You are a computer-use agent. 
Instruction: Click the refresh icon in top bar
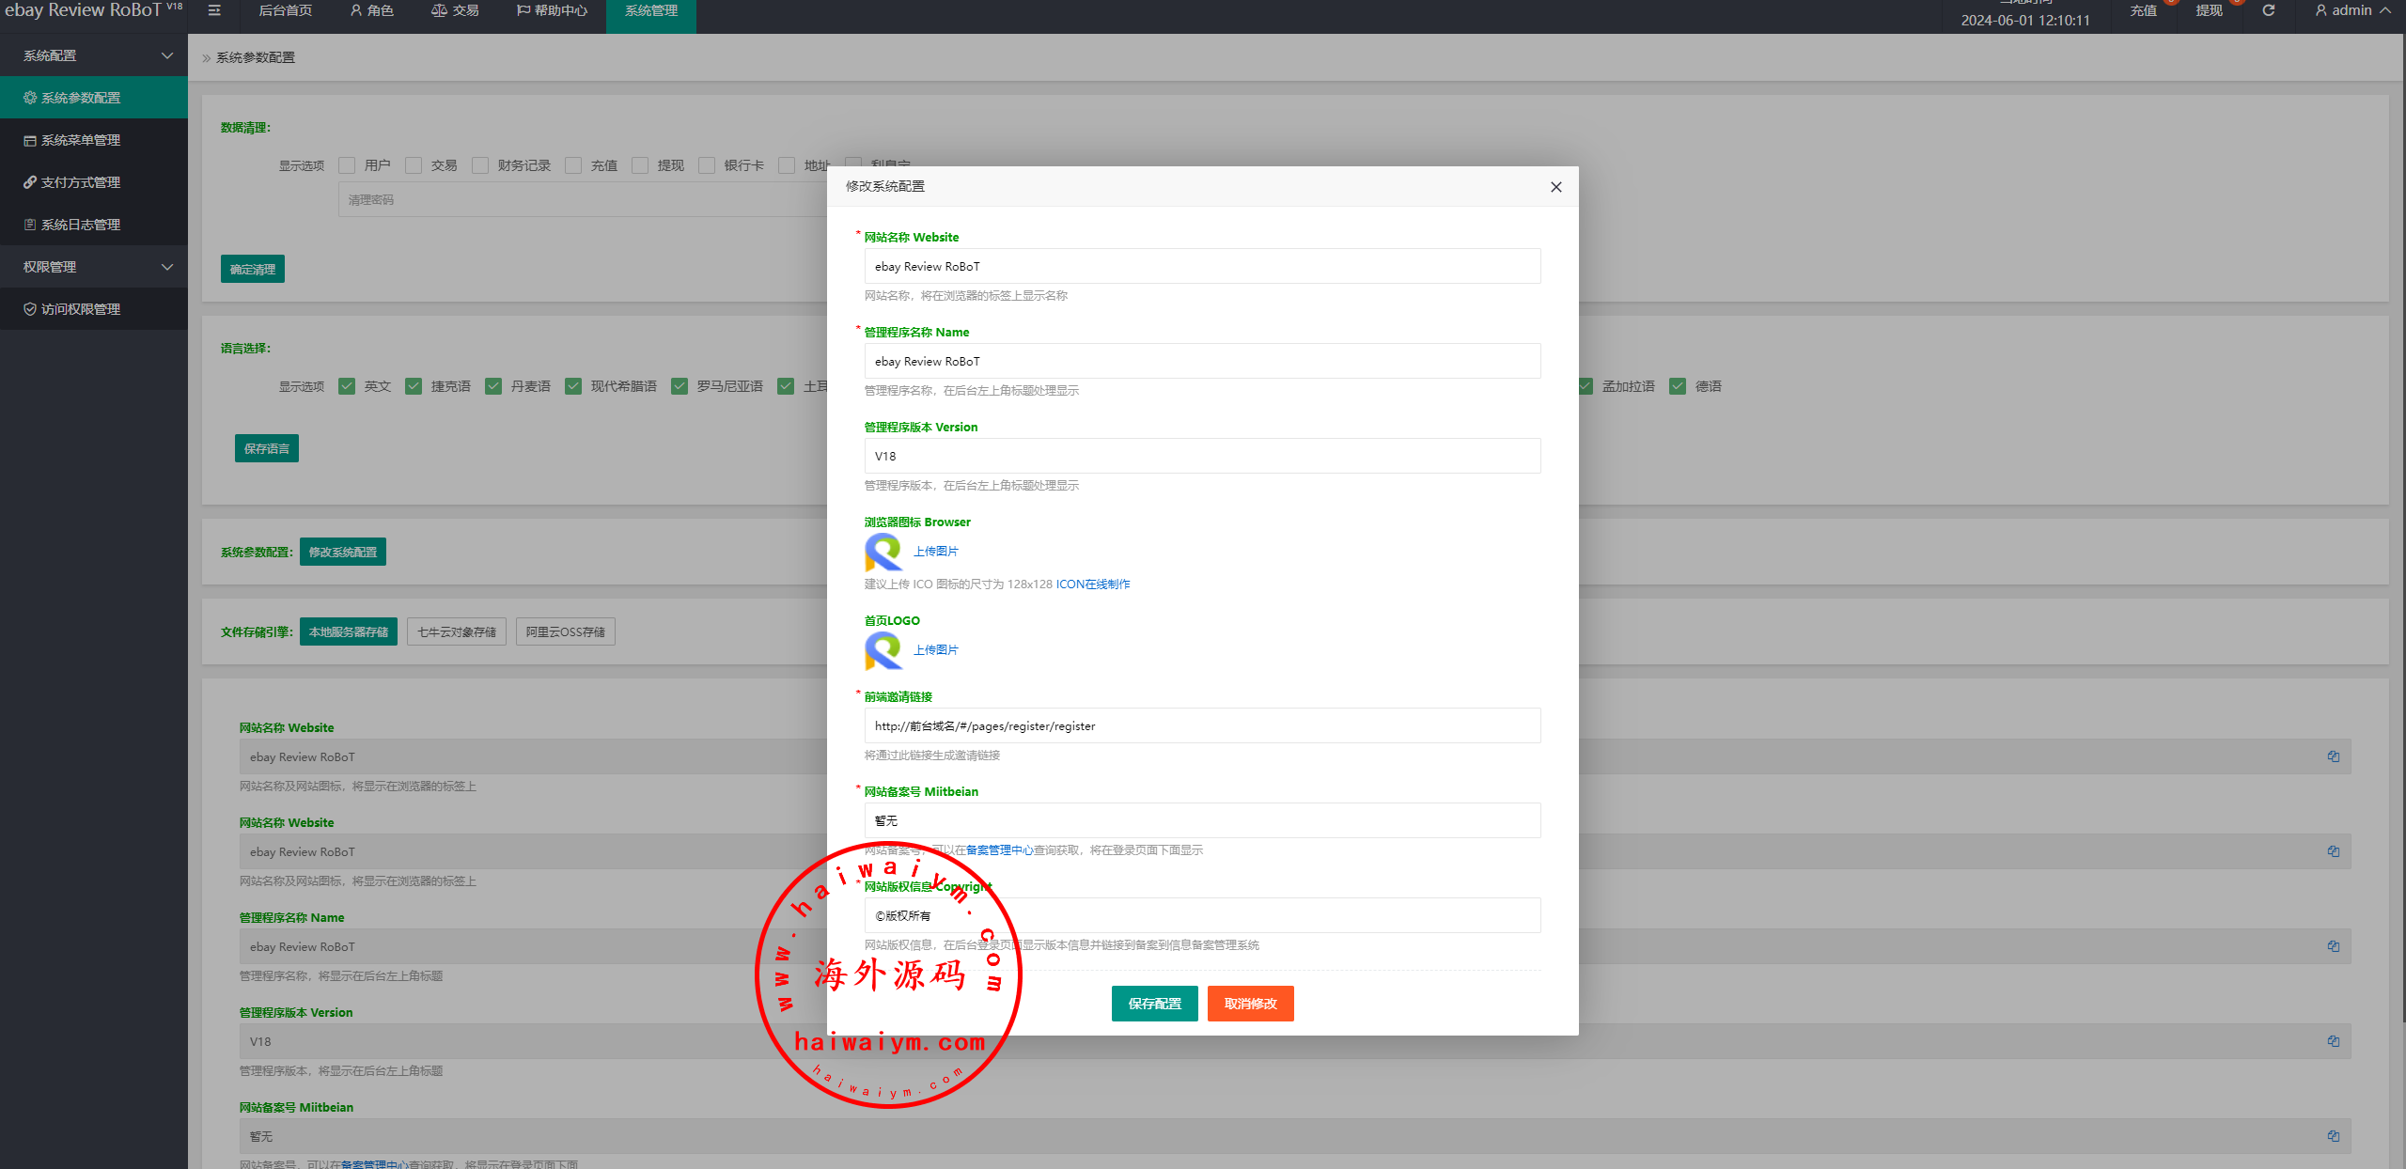(2268, 10)
